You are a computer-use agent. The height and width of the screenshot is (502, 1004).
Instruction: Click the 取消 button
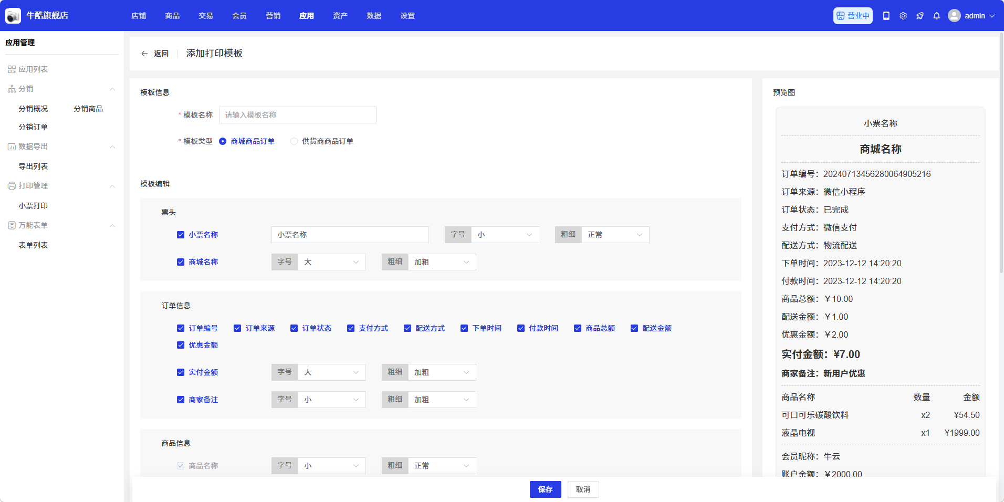(583, 489)
